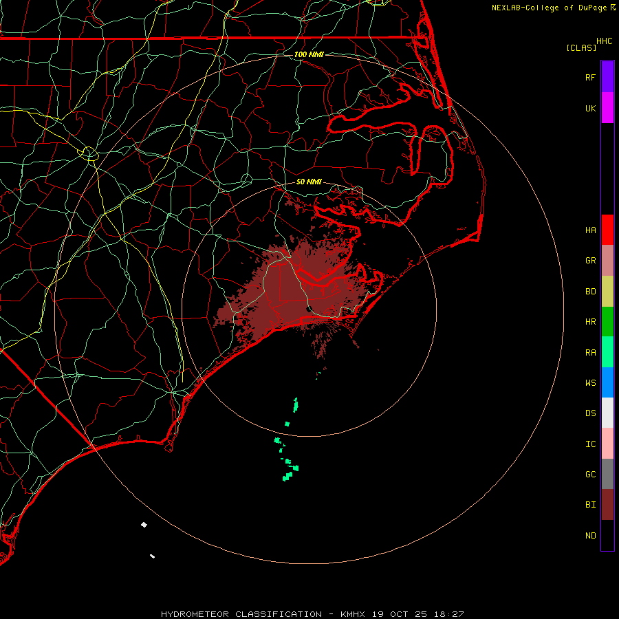Click the "BI" legend label

pyautogui.click(x=591, y=505)
